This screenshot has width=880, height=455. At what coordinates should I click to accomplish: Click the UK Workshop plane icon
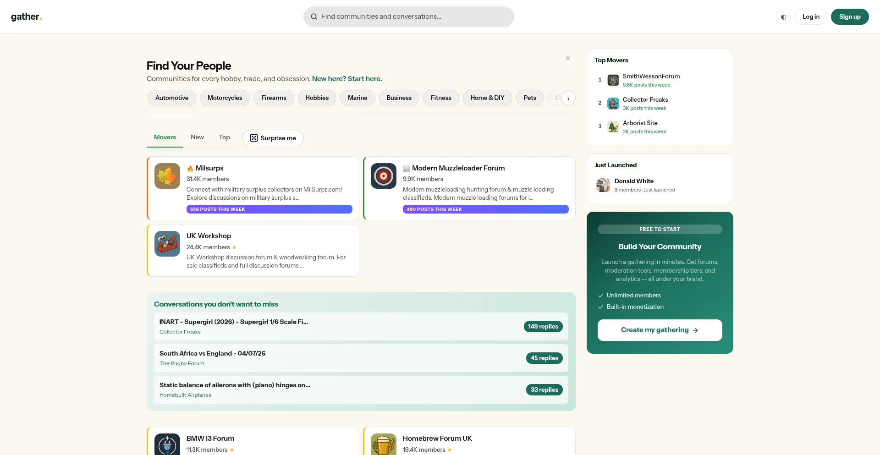coord(167,244)
